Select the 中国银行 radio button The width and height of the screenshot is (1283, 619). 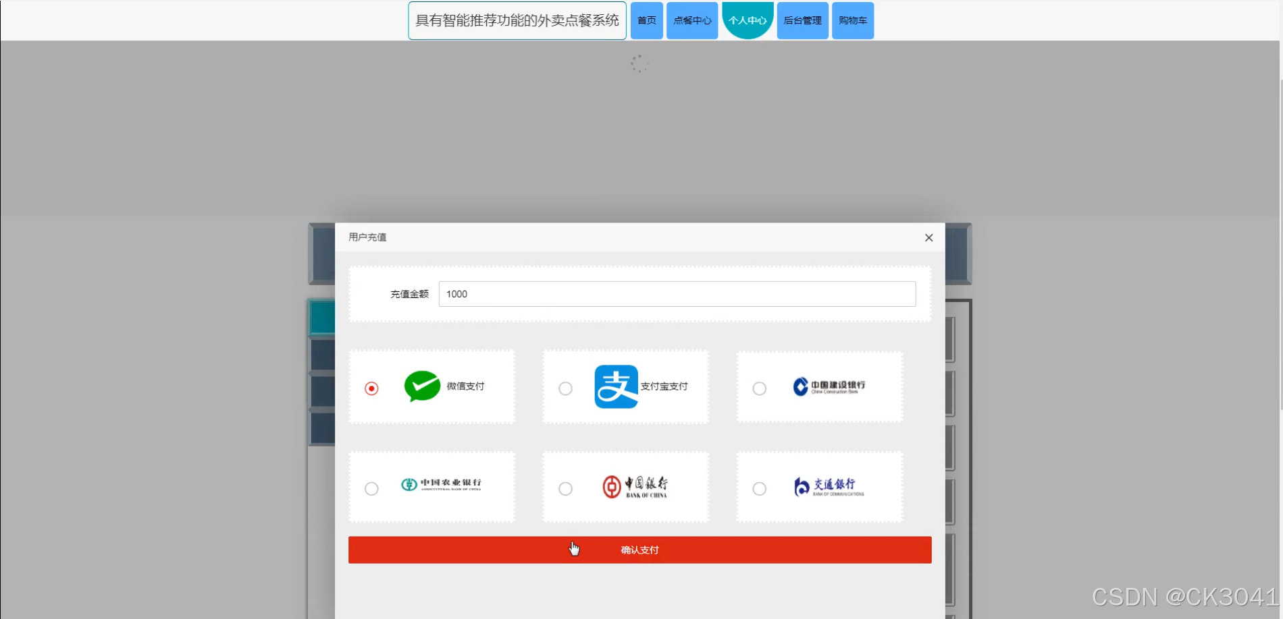(x=565, y=489)
